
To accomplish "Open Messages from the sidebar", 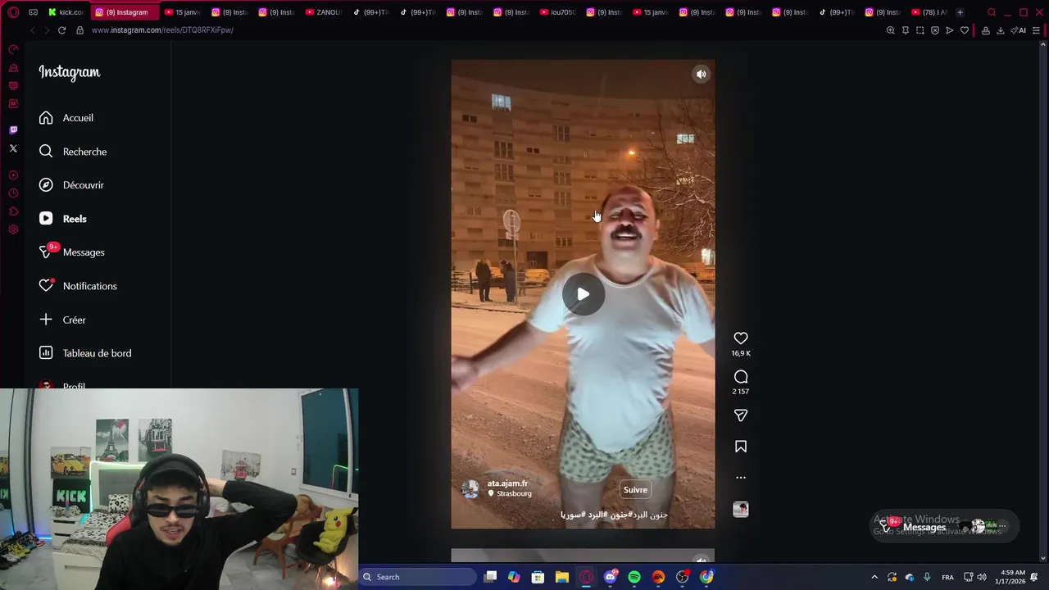I will coord(71,252).
